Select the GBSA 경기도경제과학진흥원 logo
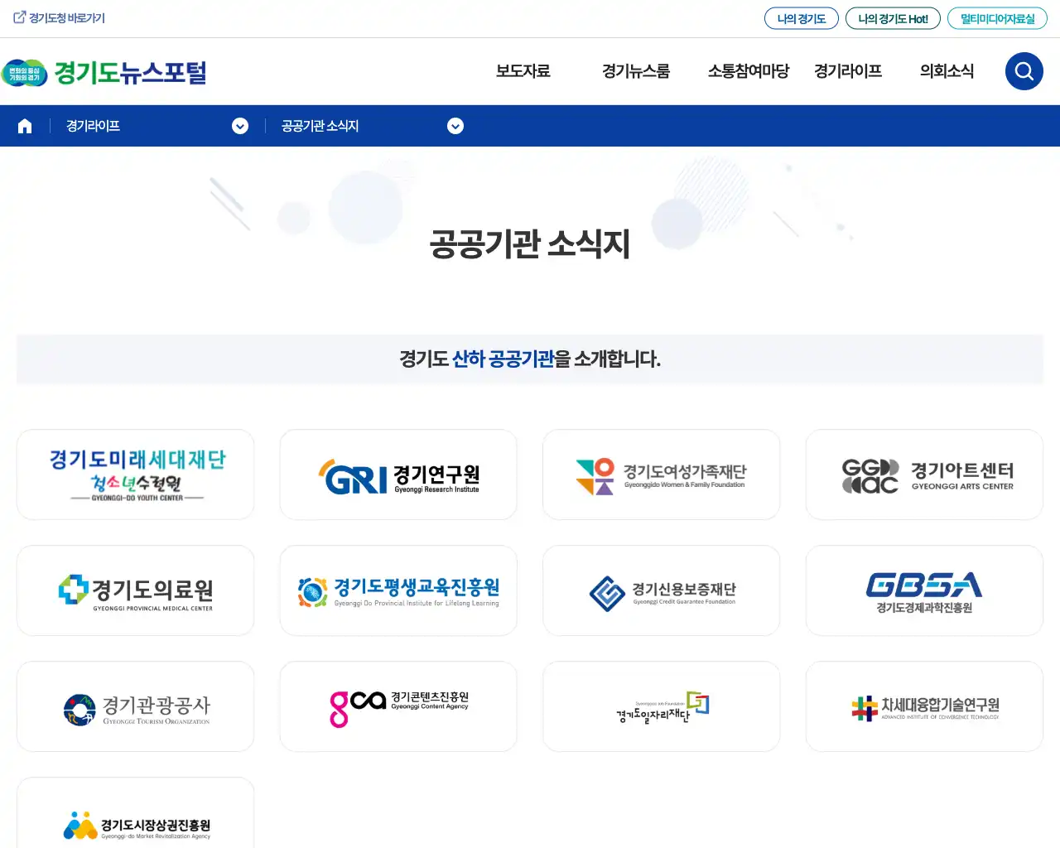 (x=924, y=590)
